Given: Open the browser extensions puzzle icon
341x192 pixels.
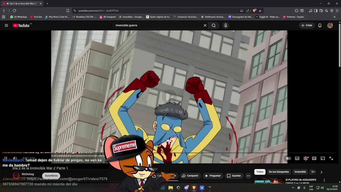Looking at the screenshot, I should point(297,11).
